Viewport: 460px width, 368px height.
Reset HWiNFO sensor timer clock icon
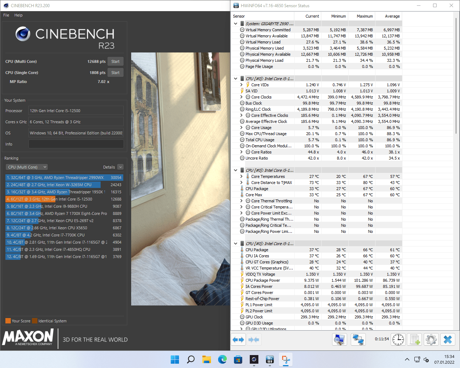(398, 340)
